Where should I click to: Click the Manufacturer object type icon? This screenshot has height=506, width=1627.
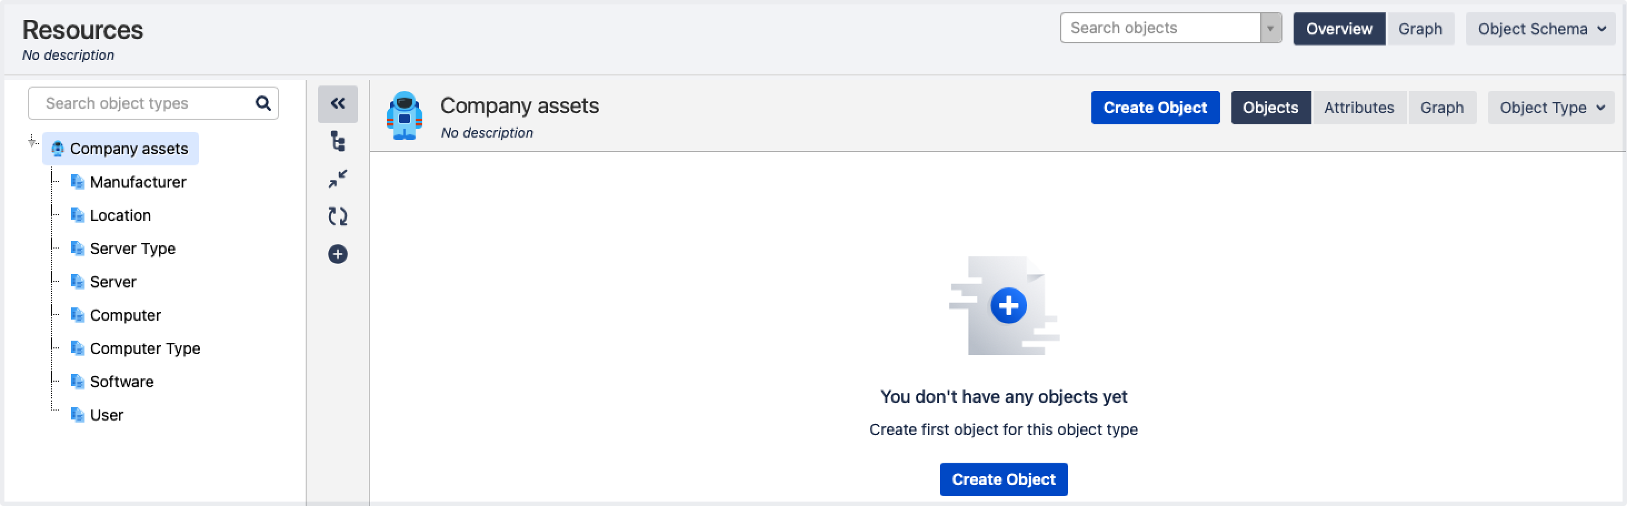tap(78, 182)
